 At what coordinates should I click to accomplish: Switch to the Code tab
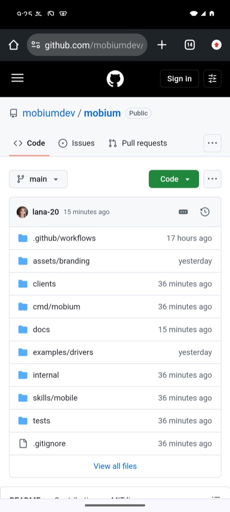(x=29, y=143)
